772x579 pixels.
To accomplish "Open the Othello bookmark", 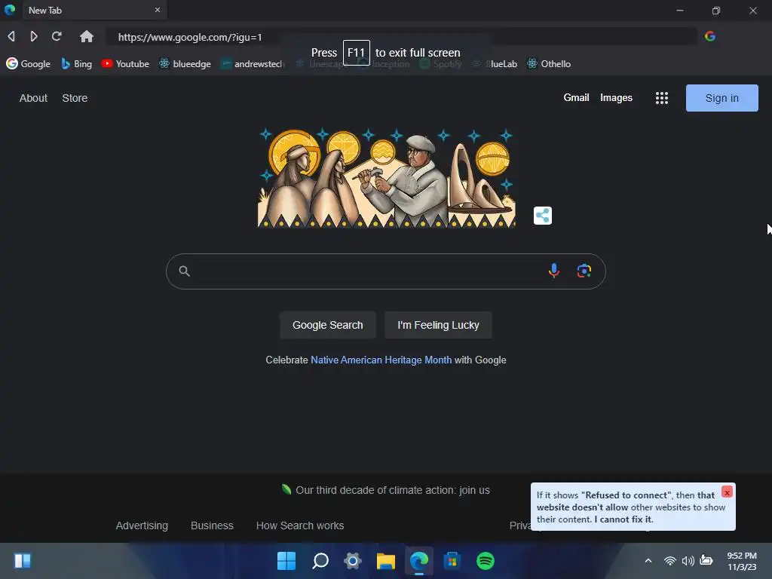I will click(x=549, y=63).
